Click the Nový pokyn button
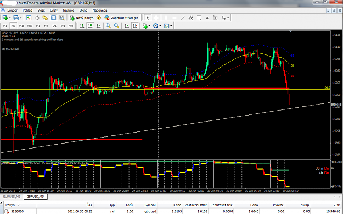Screen dimensions: 343x214 82,18
